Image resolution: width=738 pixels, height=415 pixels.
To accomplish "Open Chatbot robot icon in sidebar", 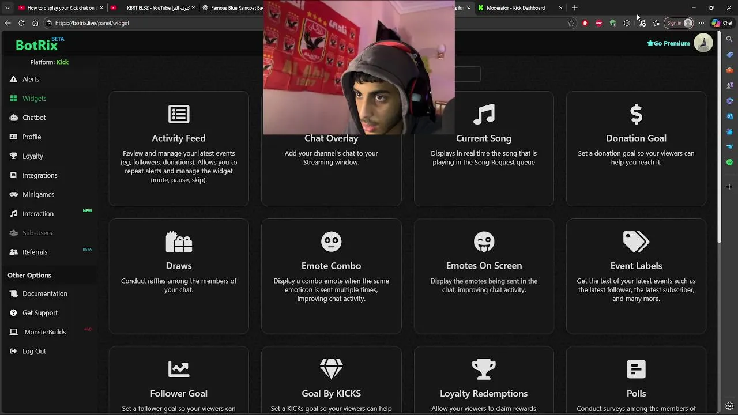I will pyautogui.click(x=14, y=118).
